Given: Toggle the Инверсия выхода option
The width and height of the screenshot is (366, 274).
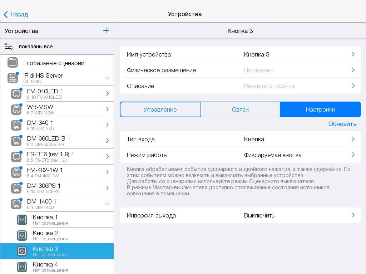Looking at the screenshot, I should [240, 215].
